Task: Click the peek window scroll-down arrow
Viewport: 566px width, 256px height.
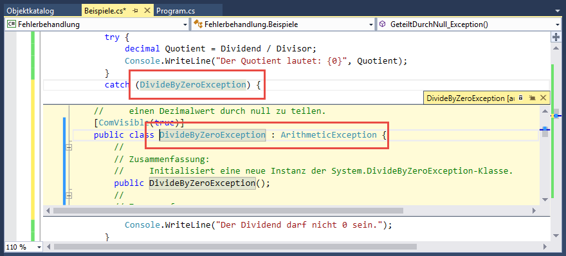Action: click(x=545, y=199)
